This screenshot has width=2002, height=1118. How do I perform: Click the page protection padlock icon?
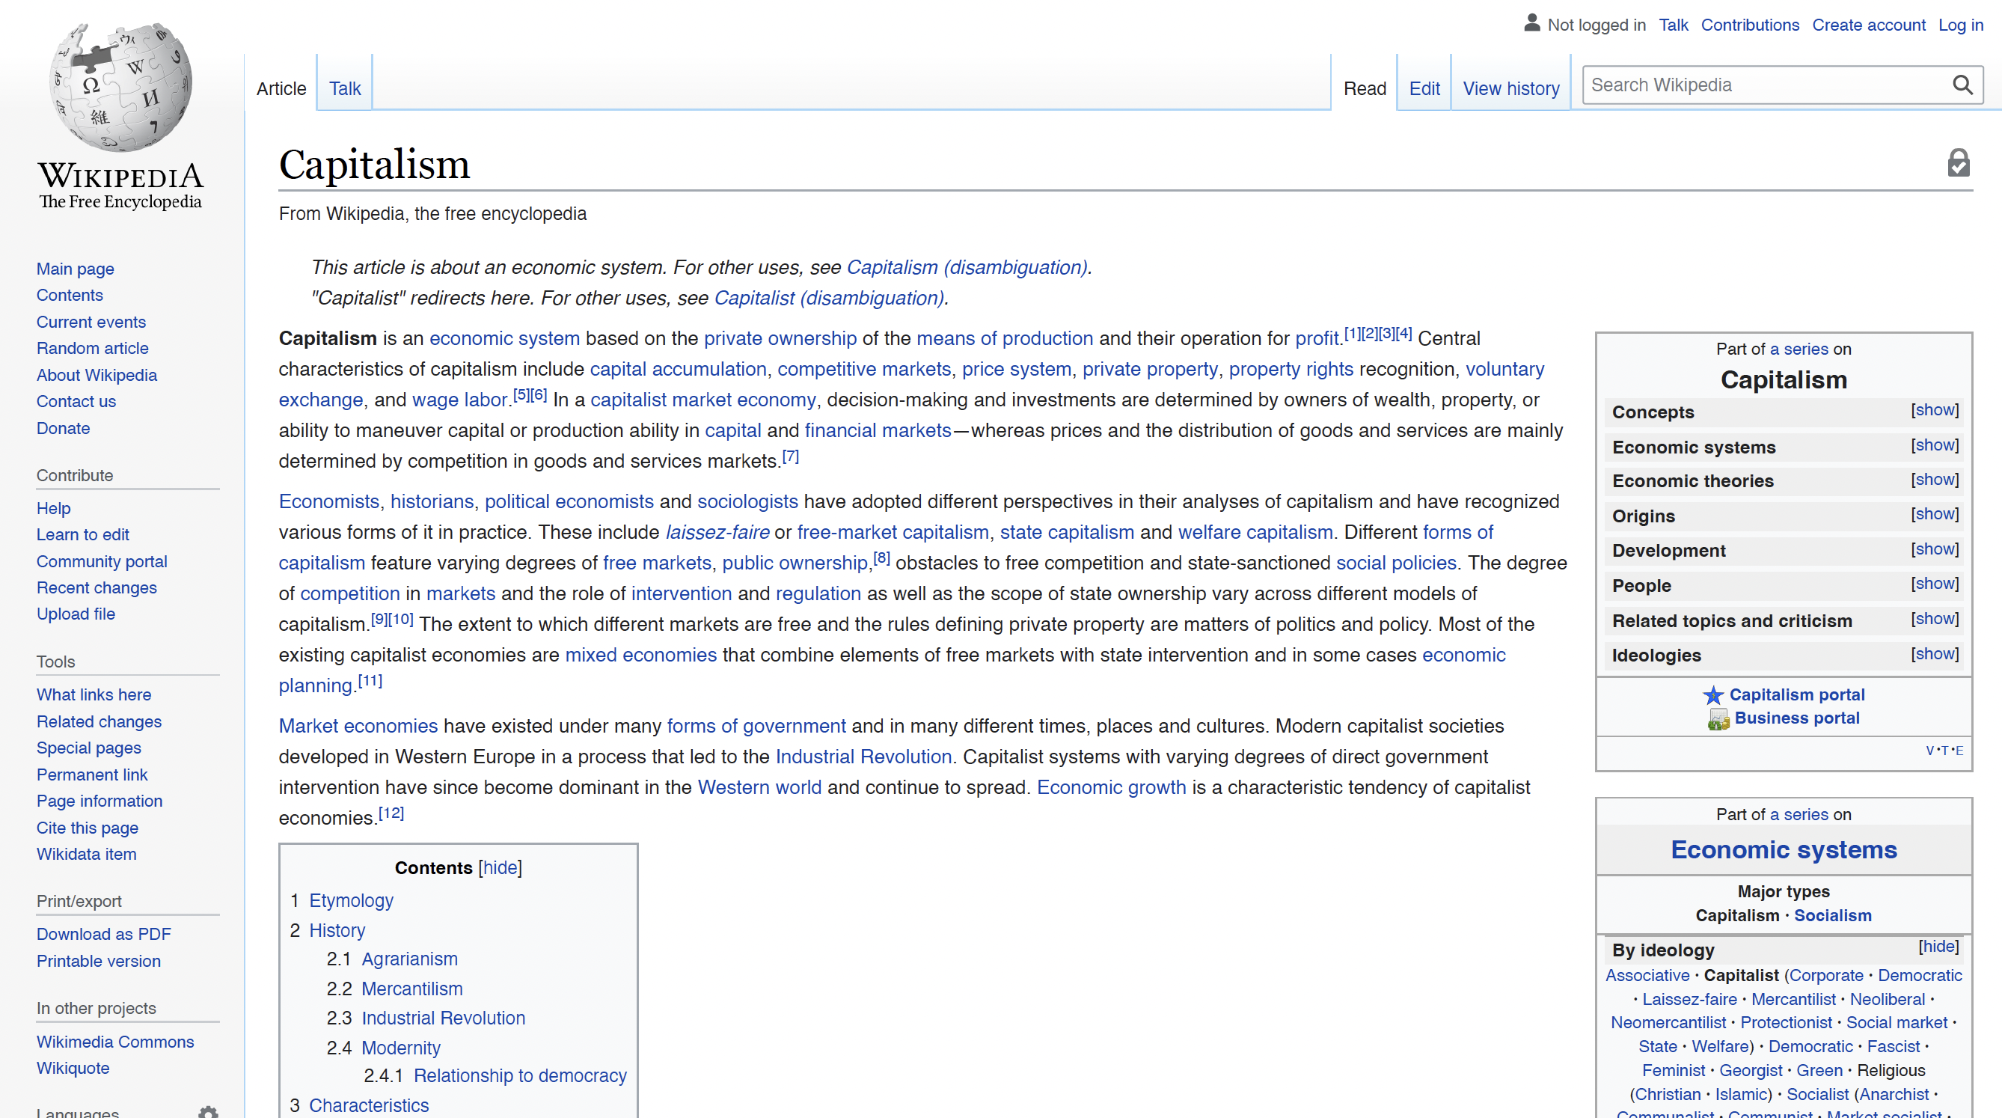pos(1958,163)
